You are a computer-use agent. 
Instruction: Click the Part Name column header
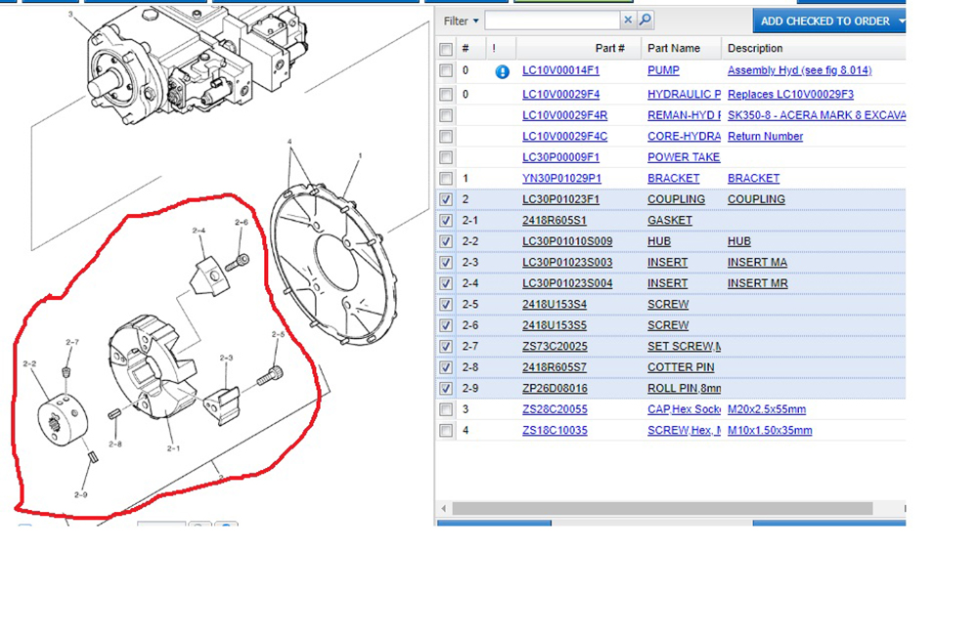pos(674,49)
